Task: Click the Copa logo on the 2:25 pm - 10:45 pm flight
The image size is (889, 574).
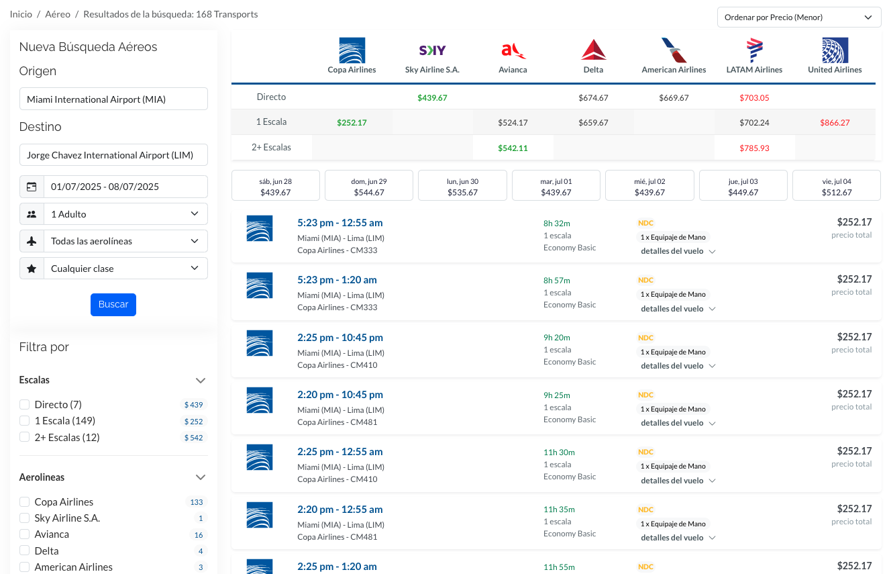Action: point(260,343)
